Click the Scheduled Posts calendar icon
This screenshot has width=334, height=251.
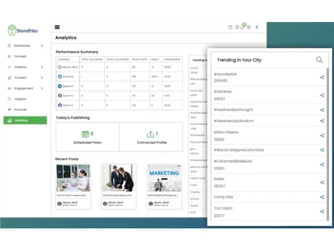(x=86, y=134)
